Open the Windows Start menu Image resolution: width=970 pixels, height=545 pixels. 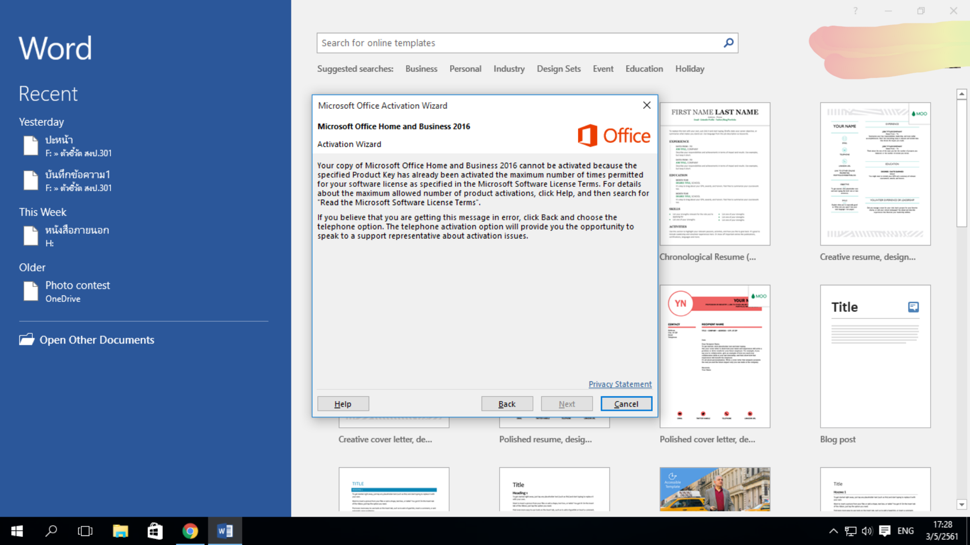coord(17,531)
